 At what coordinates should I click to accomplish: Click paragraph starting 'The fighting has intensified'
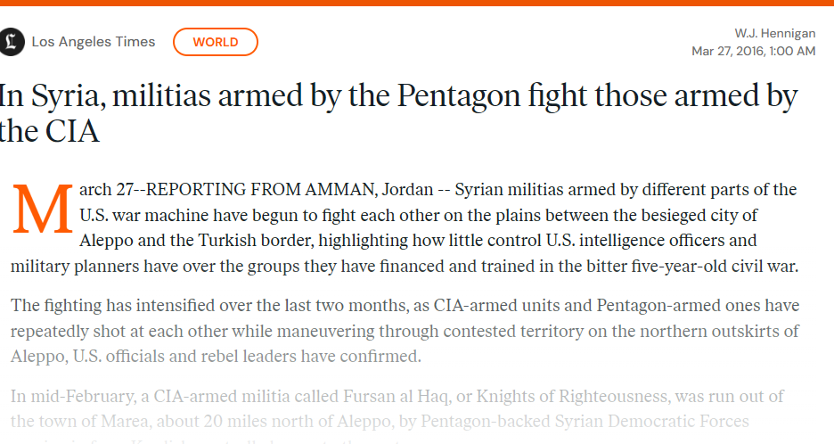tap(405, 331)
